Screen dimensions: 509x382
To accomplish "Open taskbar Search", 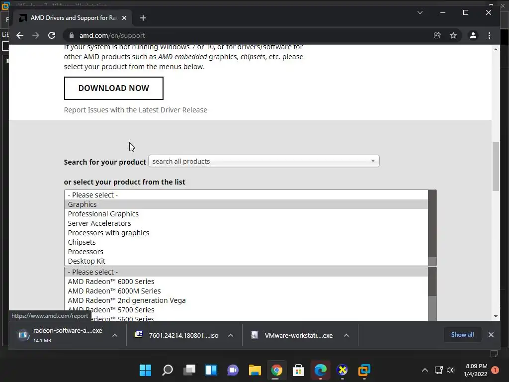I will (168, 370).
